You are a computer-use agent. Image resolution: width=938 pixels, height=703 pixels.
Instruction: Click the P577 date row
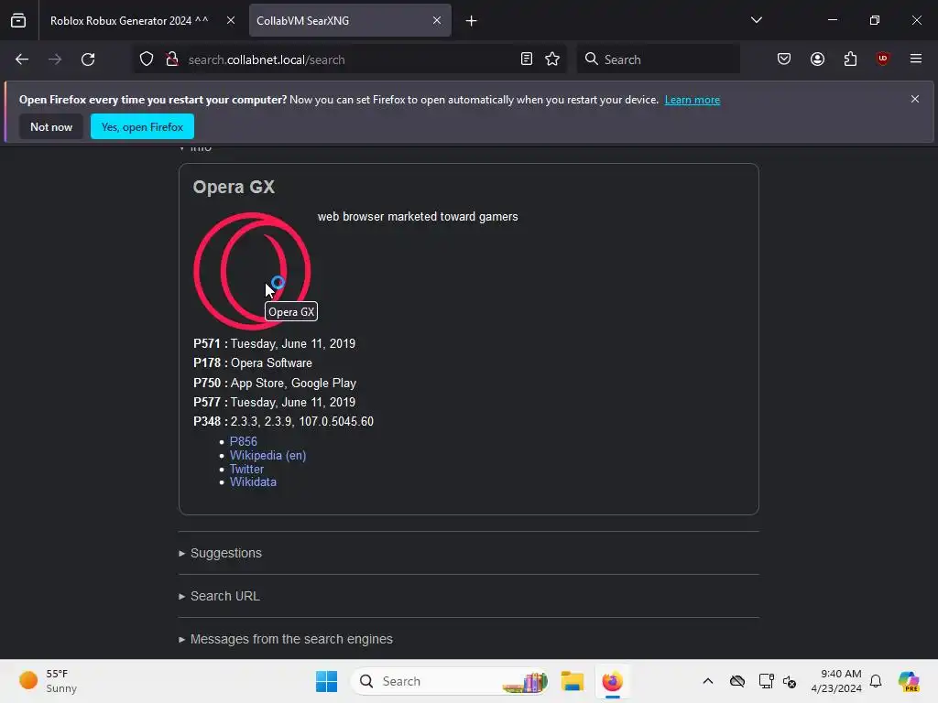(x=274, y=403)
